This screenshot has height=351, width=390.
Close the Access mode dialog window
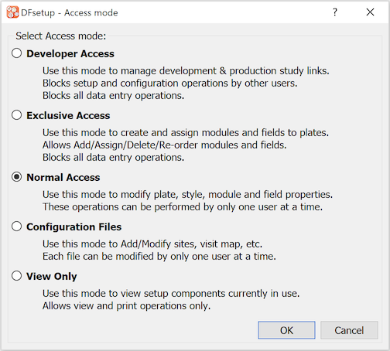point(370,12)
